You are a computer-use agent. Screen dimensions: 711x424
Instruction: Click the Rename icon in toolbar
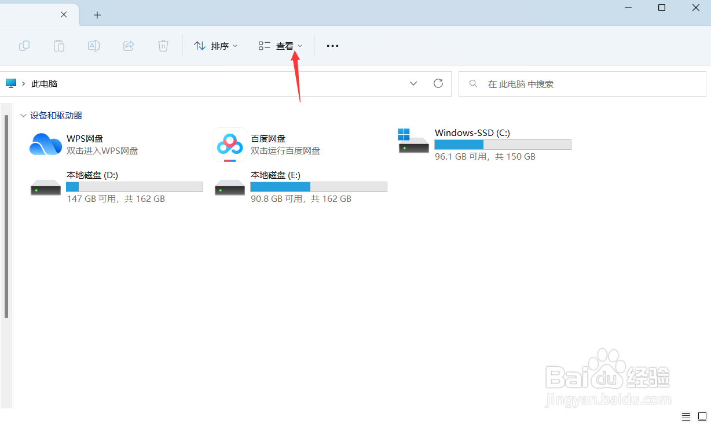pyautogui.click(x=94, y=46)
